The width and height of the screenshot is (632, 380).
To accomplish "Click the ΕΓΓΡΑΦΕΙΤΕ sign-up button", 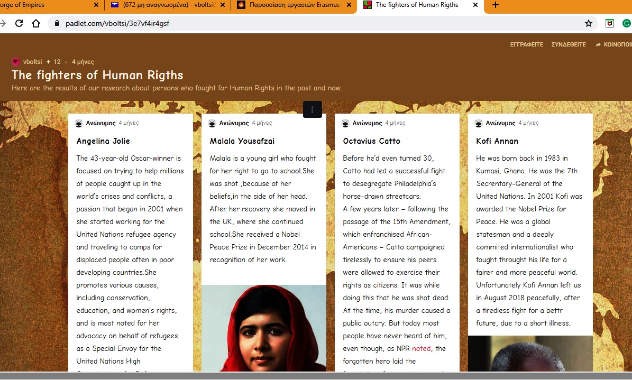I will [x=526, y=44].
